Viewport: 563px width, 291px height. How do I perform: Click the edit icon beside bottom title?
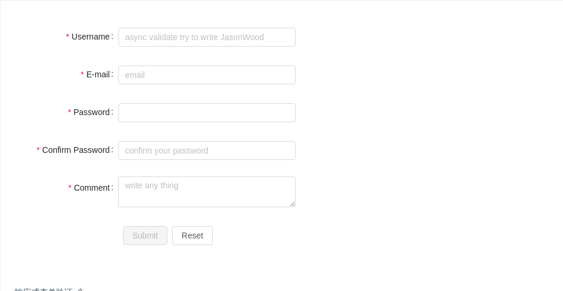[80, 289]
